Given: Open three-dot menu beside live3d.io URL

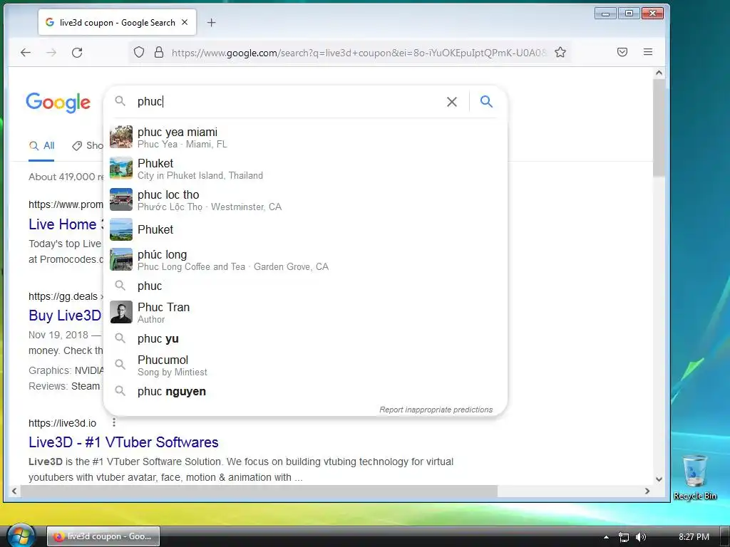Looking at the screenshot, I should [x=114, y=422].
